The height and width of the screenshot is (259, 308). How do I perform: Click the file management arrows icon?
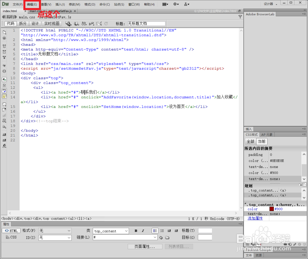point(84,24)
